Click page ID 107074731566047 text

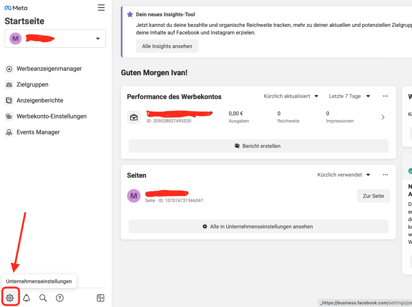(174, 201)
